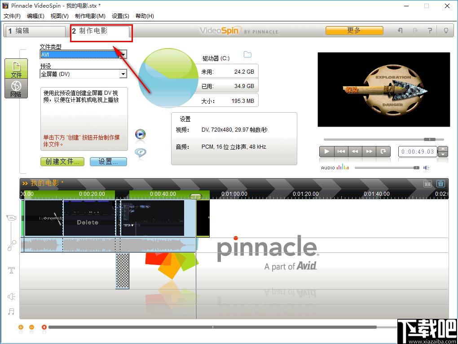
Task: Open the 文件(F) menu
Action: [x=12, y=16]
